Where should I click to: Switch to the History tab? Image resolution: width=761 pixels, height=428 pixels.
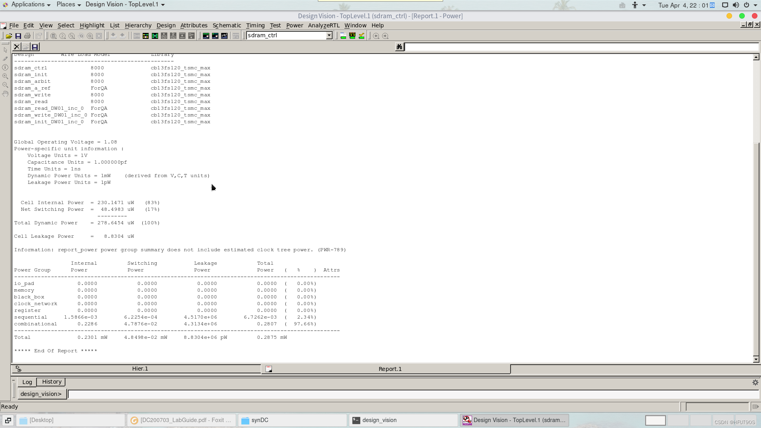pyautogui.click(x=52, y=382)
